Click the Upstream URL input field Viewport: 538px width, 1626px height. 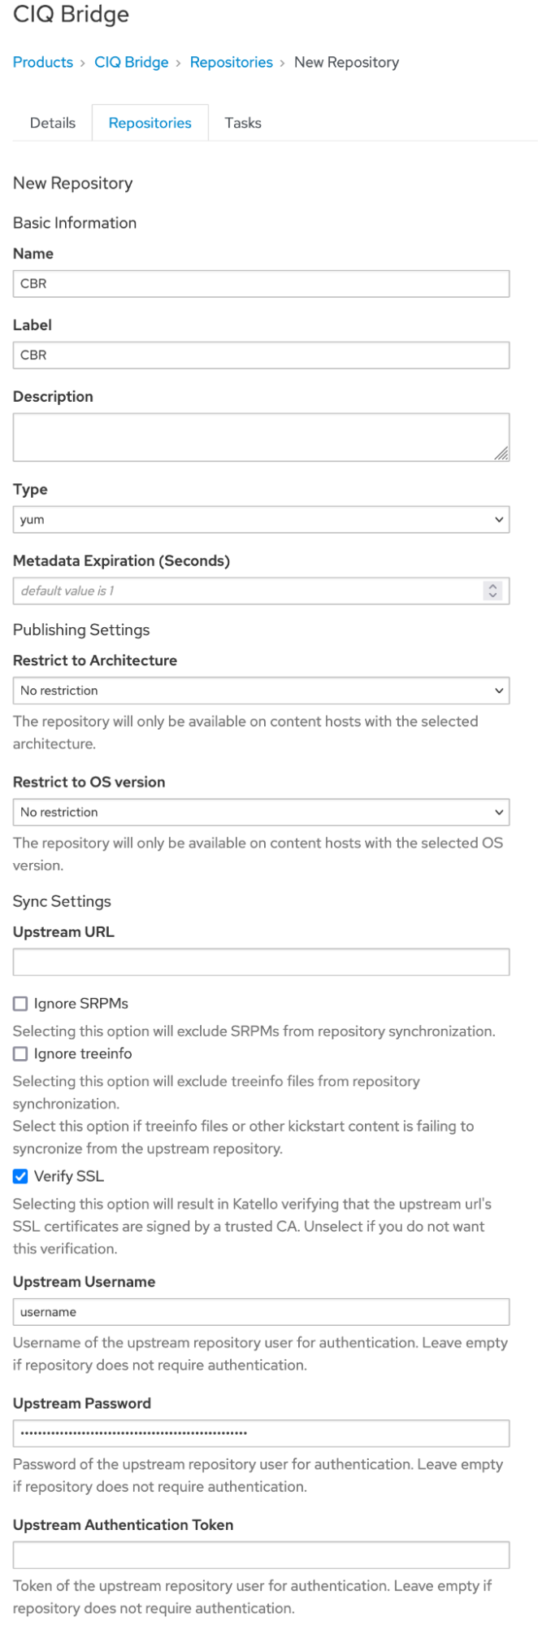261,962
